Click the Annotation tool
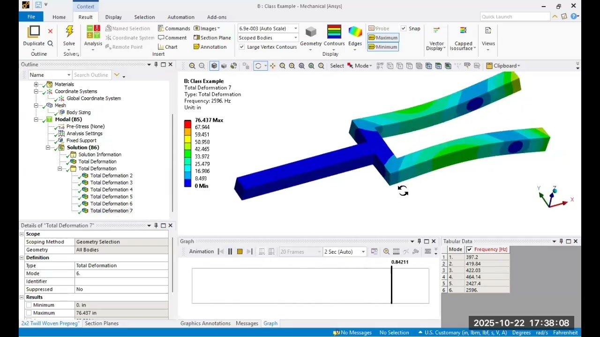The image size is (600, 337). click(x=210, y=47)
